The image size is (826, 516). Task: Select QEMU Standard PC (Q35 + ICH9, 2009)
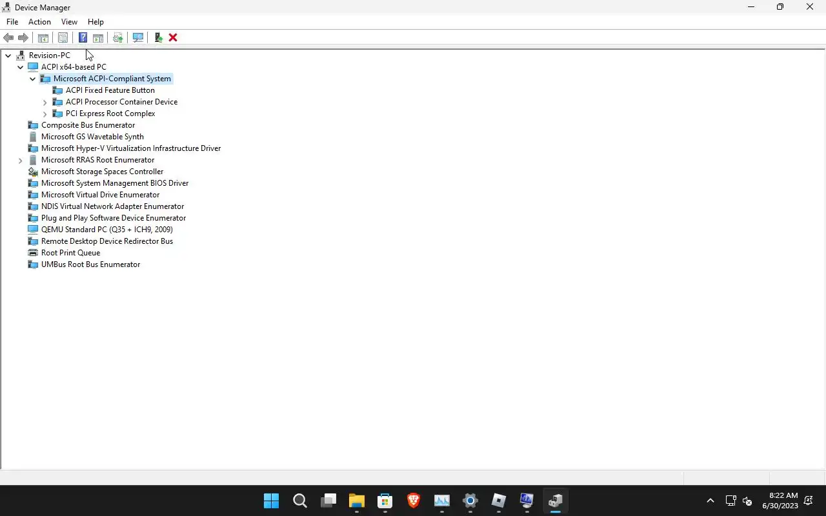click(x=106, y=230)
